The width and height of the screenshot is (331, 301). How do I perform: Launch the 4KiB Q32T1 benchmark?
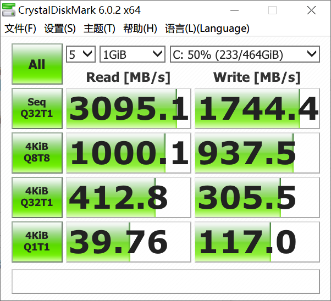(x=37, y=197)
